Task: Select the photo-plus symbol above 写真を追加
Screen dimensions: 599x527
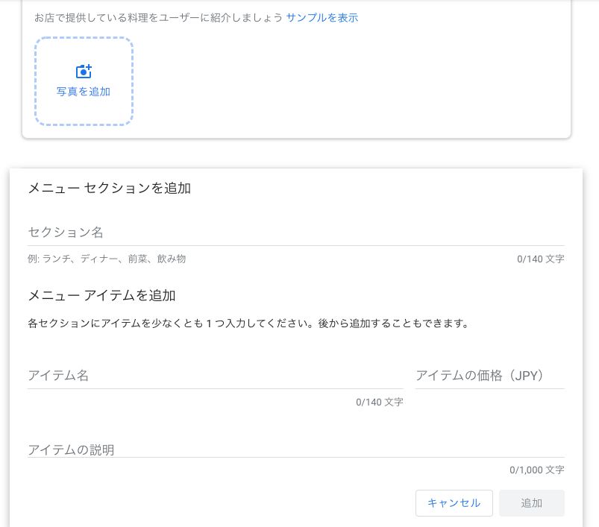Action: (84, 72)
